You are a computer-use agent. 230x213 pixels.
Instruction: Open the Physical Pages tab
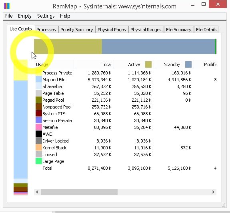(x=112, y=30)
